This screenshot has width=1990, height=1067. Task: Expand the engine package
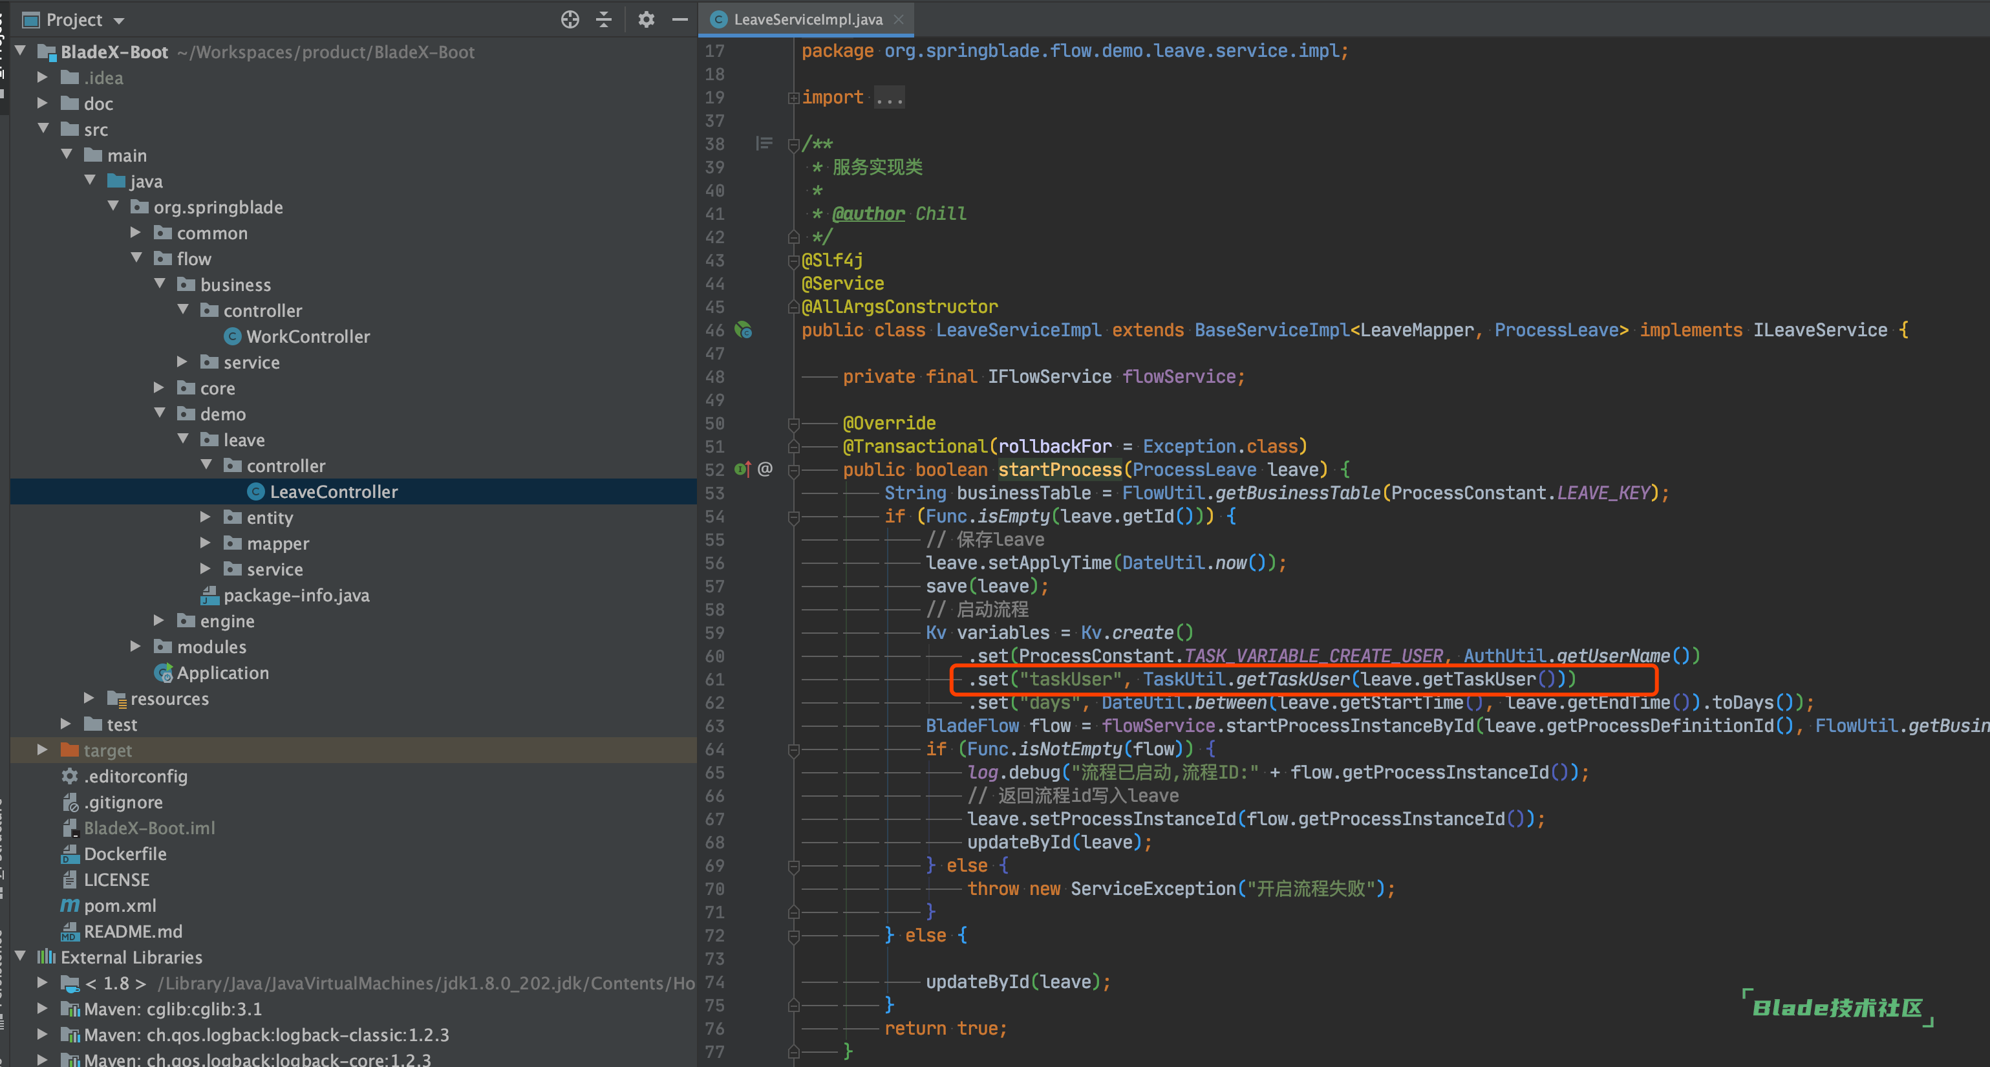[158, 620]
